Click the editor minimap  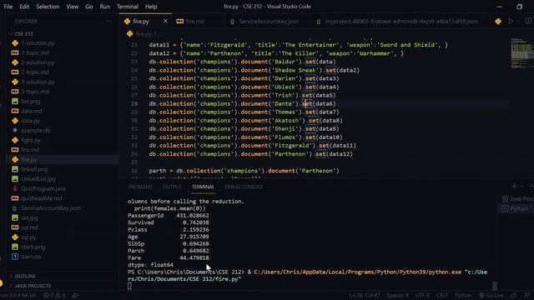point(521,53)
